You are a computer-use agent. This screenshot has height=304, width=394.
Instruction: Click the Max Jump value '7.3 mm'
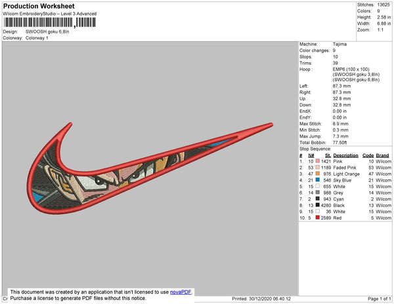(x=340, y=136)
